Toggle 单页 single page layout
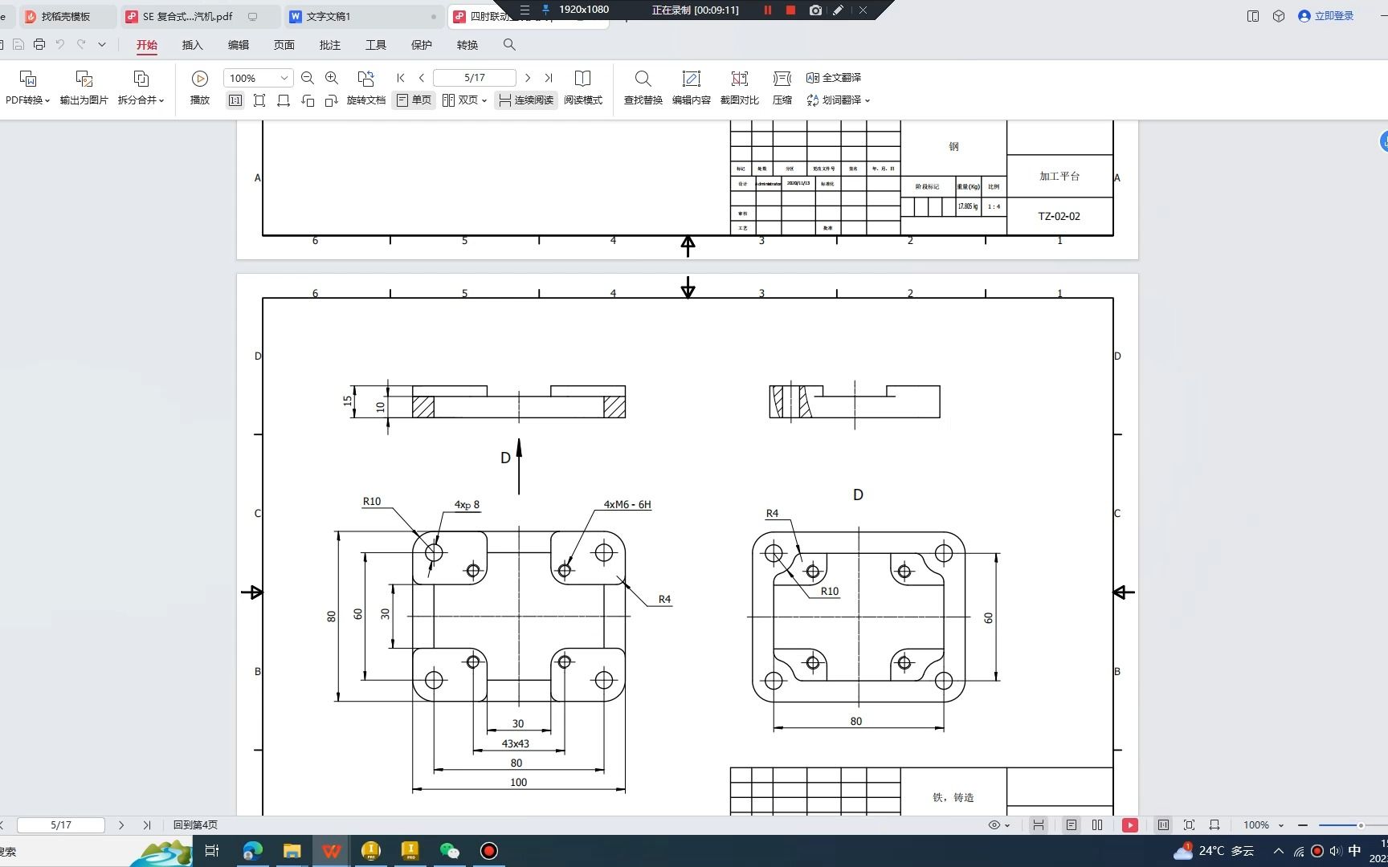Screen dimensions: 1388x867 414,100
